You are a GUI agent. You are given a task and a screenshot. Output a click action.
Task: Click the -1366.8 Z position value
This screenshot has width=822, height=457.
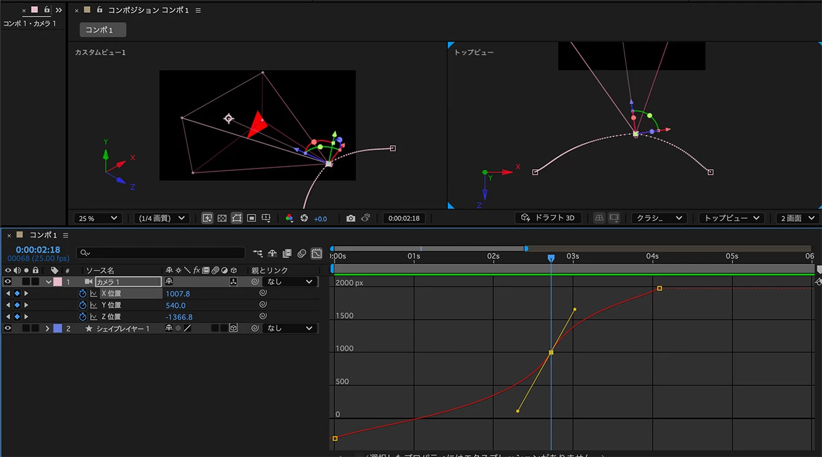pos(179,317)
